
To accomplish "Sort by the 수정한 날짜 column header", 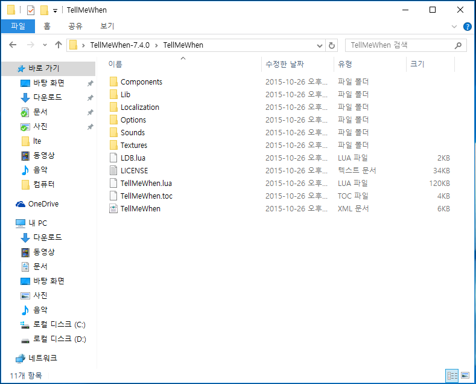I will [284, 64].
